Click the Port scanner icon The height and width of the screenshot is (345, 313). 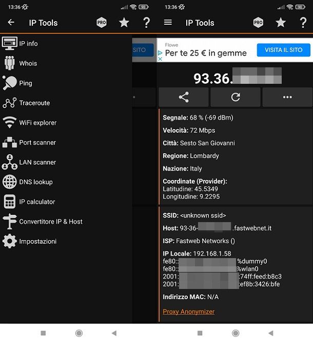point(9,142)
